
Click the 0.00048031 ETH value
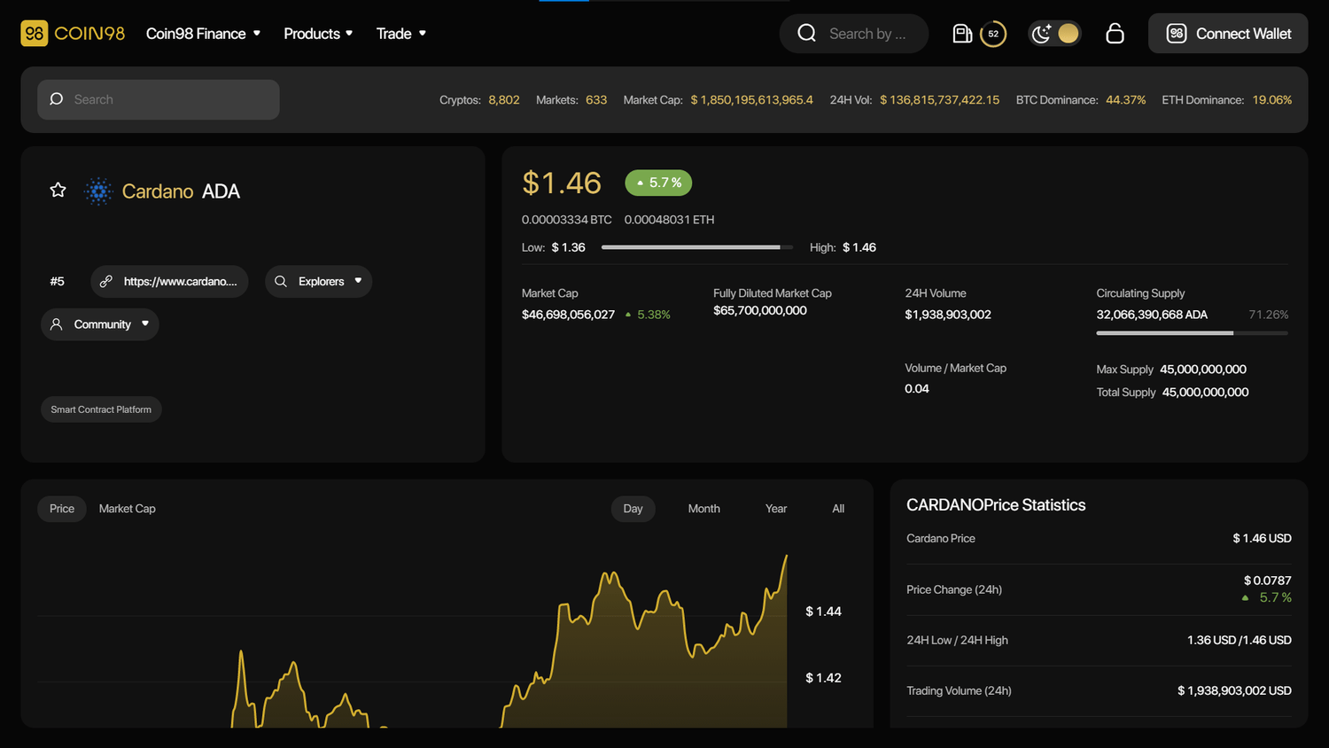[669, 220]
